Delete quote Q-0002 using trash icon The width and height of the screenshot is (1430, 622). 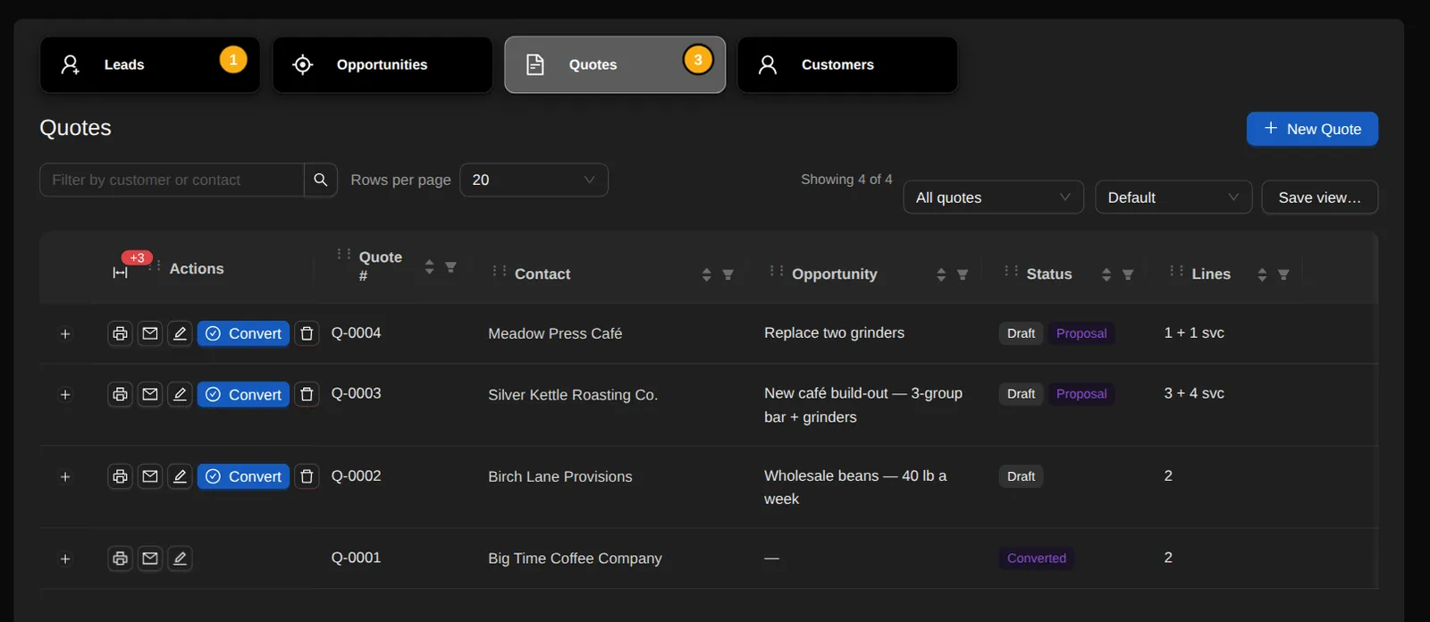click(307, 476)
